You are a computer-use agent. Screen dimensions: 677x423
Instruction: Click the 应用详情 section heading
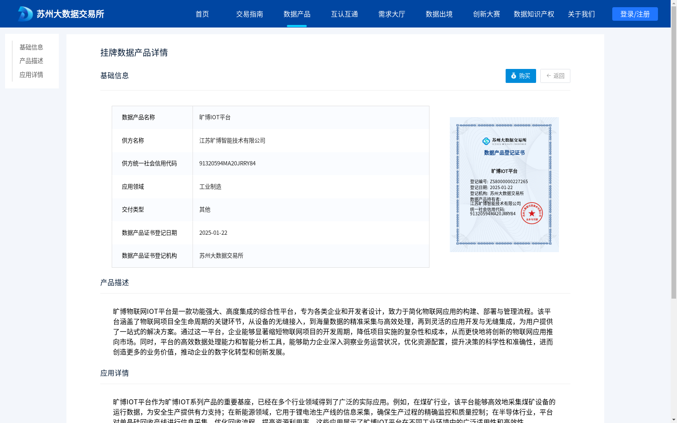tap(115, 373)
